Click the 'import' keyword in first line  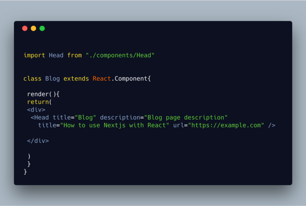point(34,55)
